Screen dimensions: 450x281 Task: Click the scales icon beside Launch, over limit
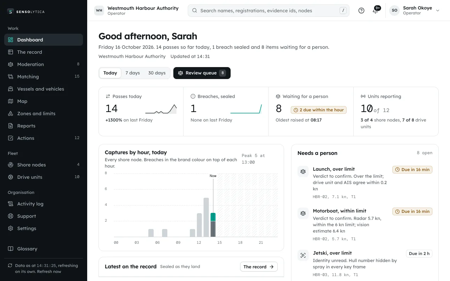click(303, 171)
